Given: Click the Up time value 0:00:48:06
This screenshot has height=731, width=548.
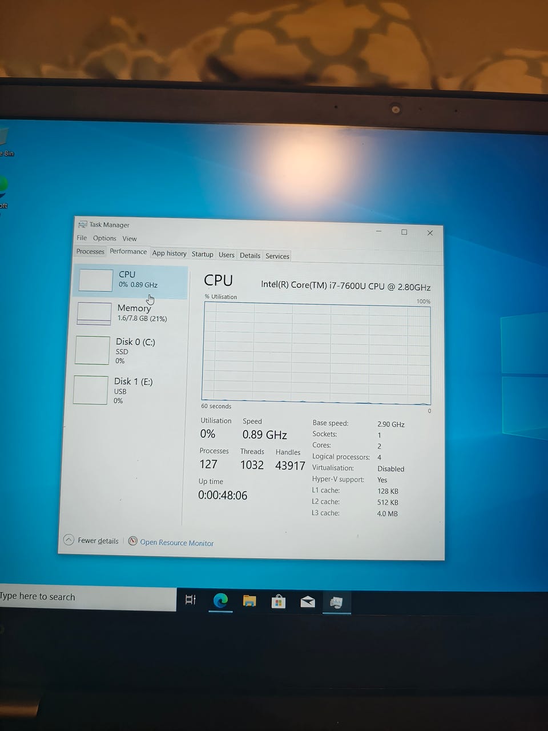Looking at the screenshot, I should 223,495.
